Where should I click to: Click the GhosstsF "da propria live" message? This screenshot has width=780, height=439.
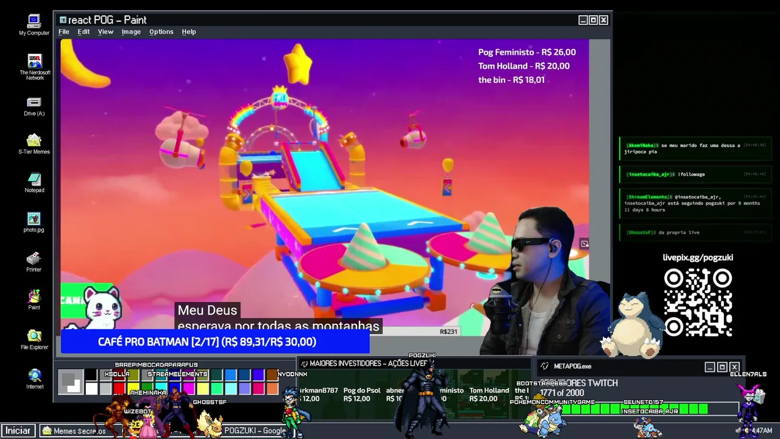pyautogui.click(x=696, y=232)
